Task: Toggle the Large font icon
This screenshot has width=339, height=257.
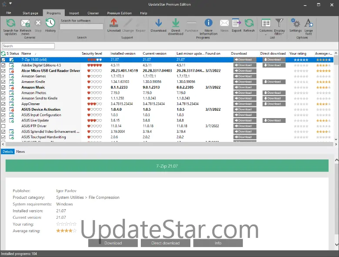Action: coord(309,23)
